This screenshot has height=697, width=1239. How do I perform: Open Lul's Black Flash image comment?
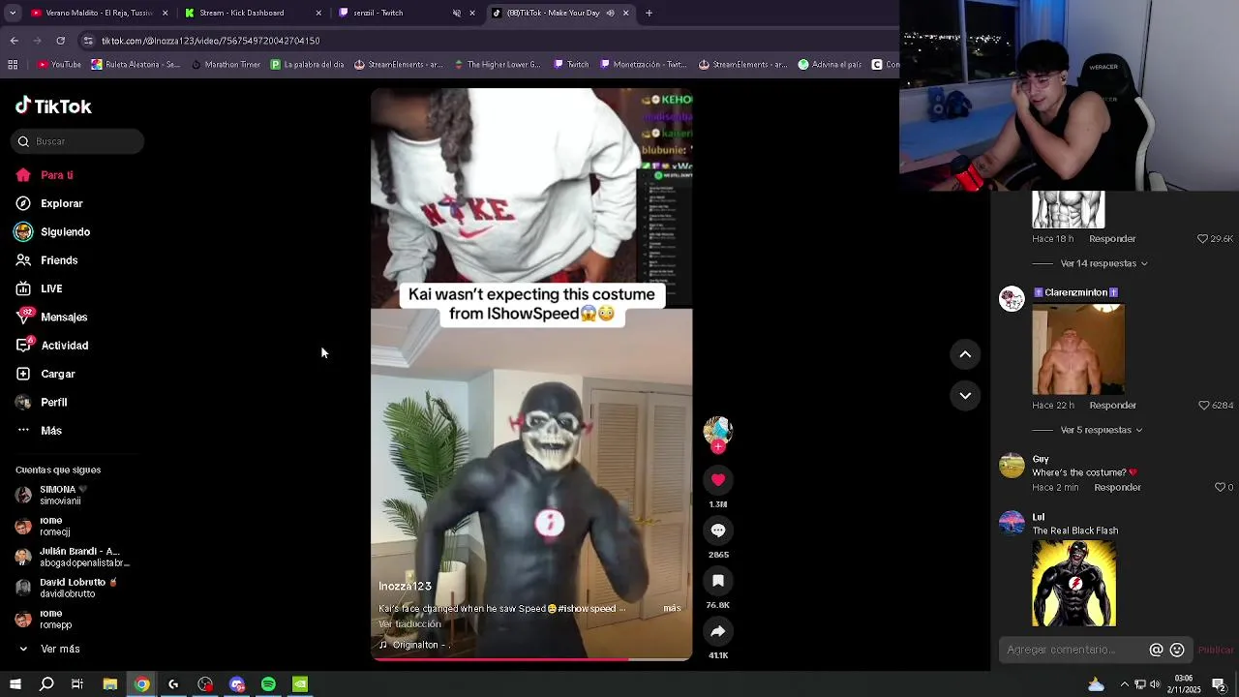point(1073,583)
